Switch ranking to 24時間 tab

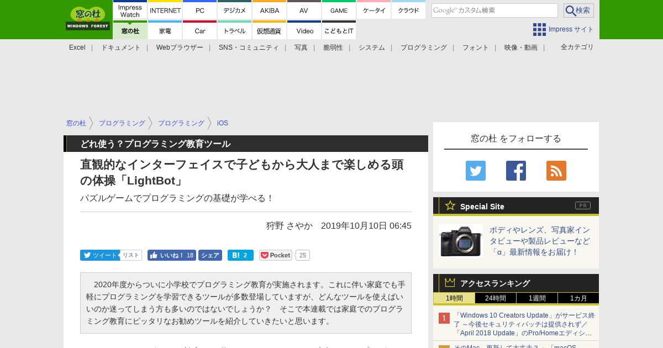point(496,298)
